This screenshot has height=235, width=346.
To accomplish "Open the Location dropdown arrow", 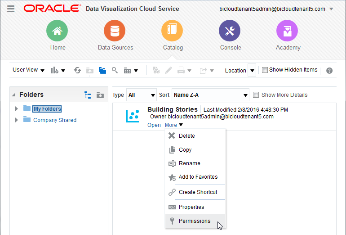I will click(x=252, y=71).
